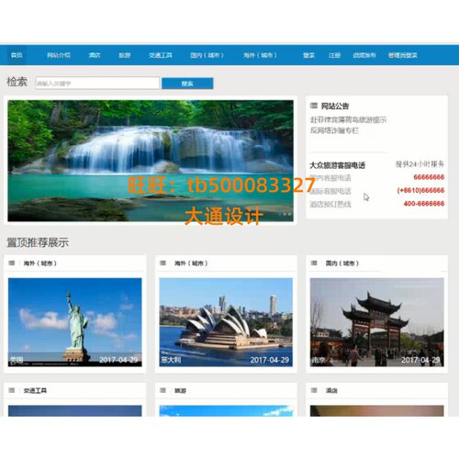
Task: Open the Sydney Opera House thumbnail
Action: (226, 322)
